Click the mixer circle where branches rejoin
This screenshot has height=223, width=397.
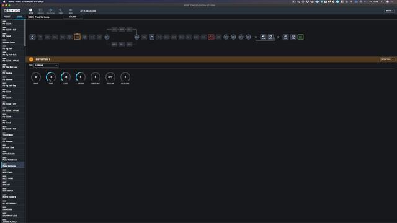pos(136,37)
